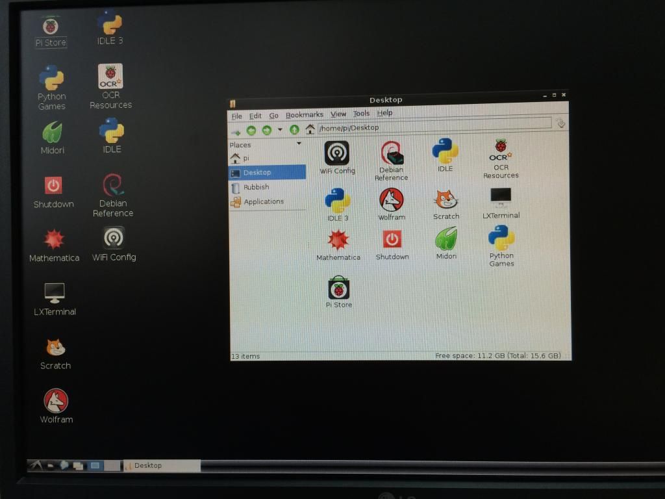Select Pi Store in the file manager

click(339, 292)
